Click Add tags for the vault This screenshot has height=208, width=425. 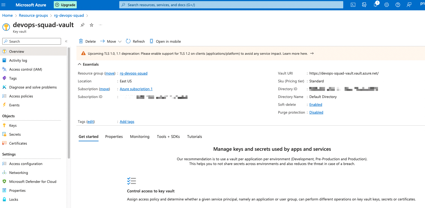(x=127, y=121)
